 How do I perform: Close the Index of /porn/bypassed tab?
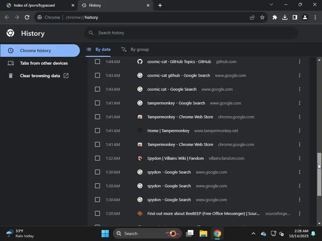pos(73,5)
